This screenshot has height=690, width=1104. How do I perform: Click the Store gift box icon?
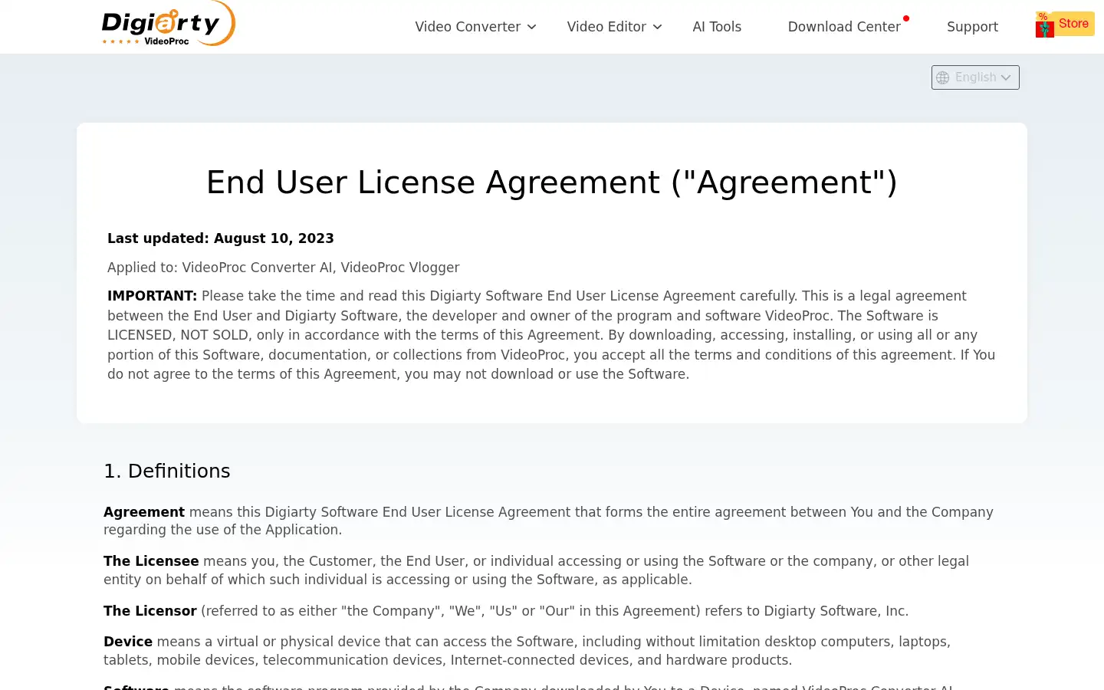coord(1044,25)
